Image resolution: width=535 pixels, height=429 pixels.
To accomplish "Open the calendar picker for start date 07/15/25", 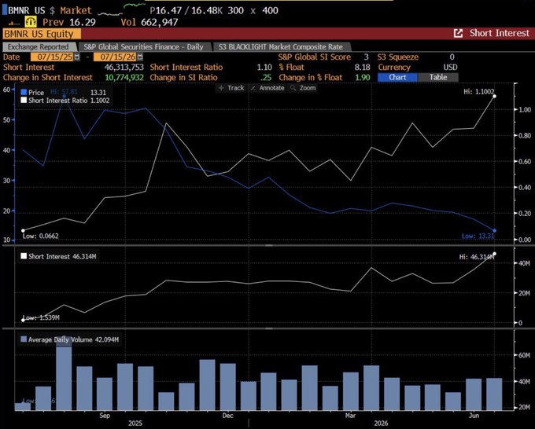I will pyautogui.click(x=77, y=57).
